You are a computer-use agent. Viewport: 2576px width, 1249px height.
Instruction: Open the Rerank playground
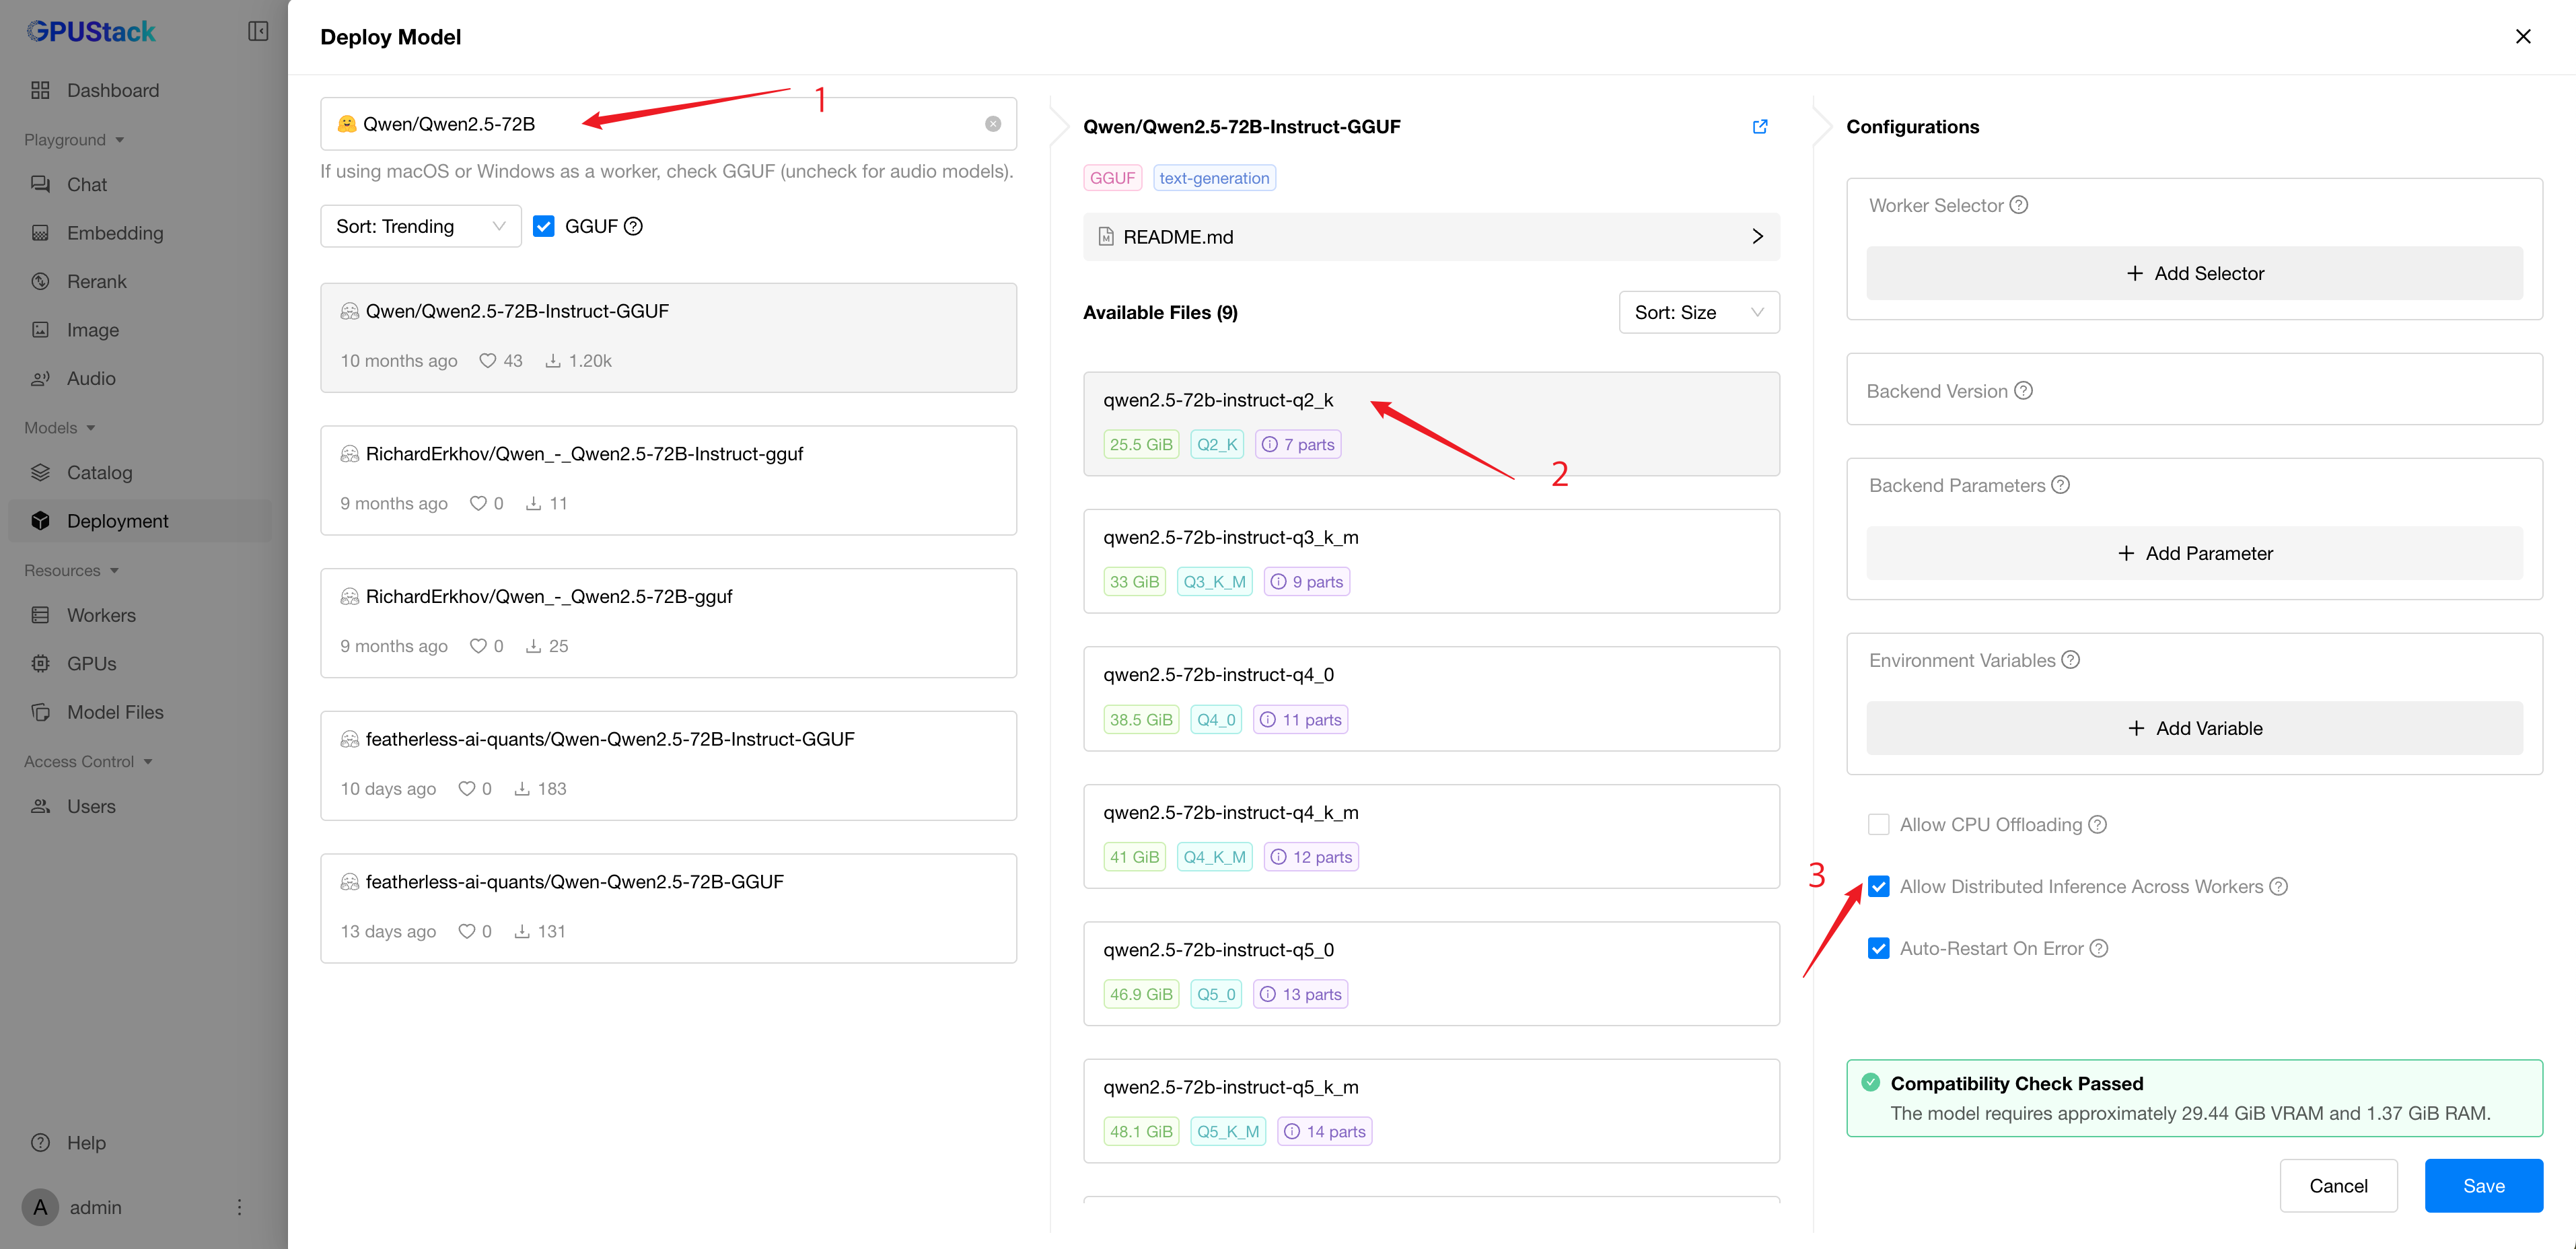[96, 281]
